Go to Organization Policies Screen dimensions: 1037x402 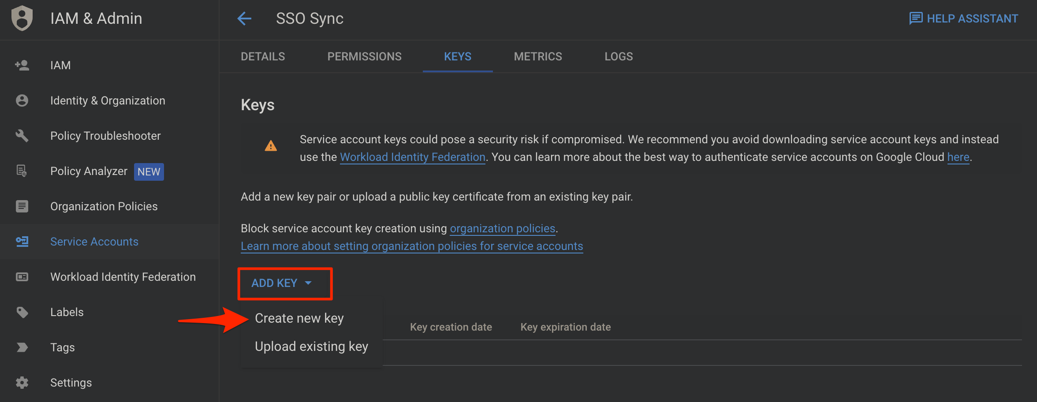[x=104, y=206]
